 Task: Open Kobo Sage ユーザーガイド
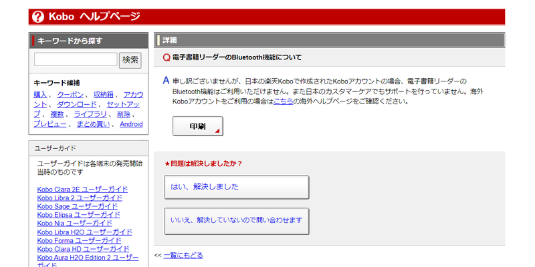78,206
